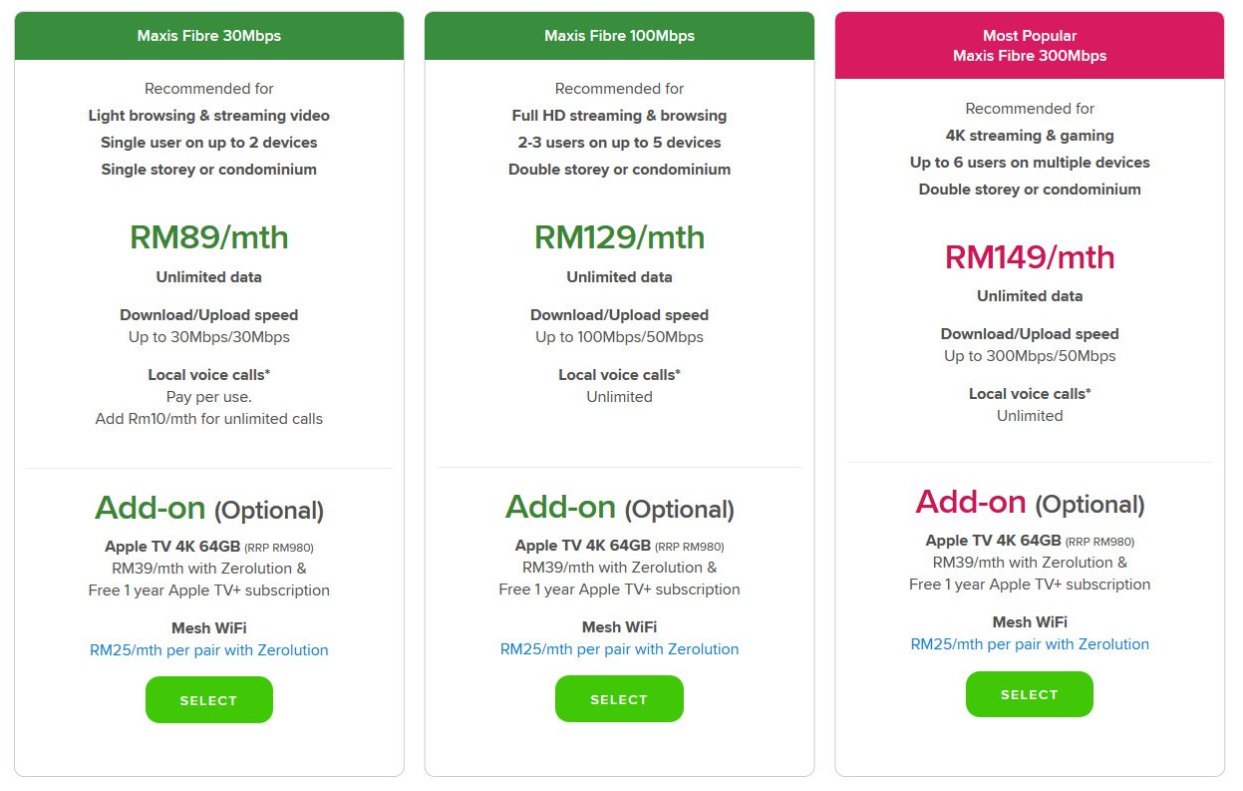Click the RM129/mth price label
1243x791 pixels.
click(619, 236)
